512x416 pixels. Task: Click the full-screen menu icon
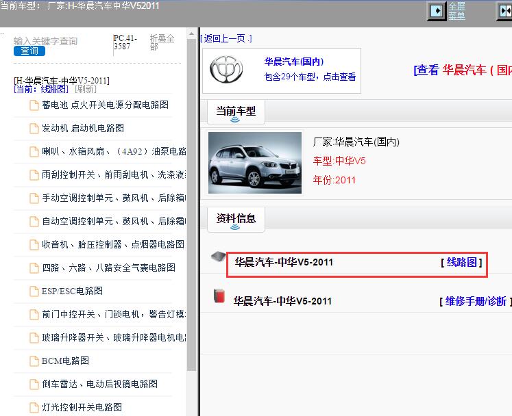coord(437,11)
